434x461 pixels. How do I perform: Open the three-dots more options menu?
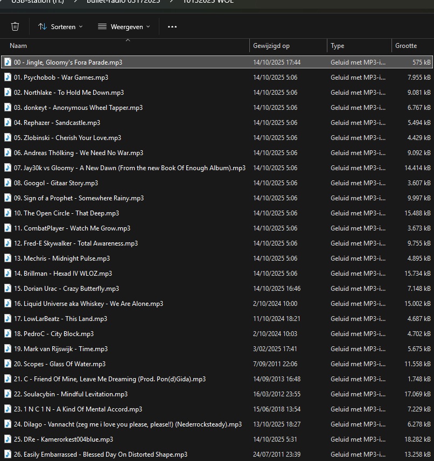tap(172, 27)
